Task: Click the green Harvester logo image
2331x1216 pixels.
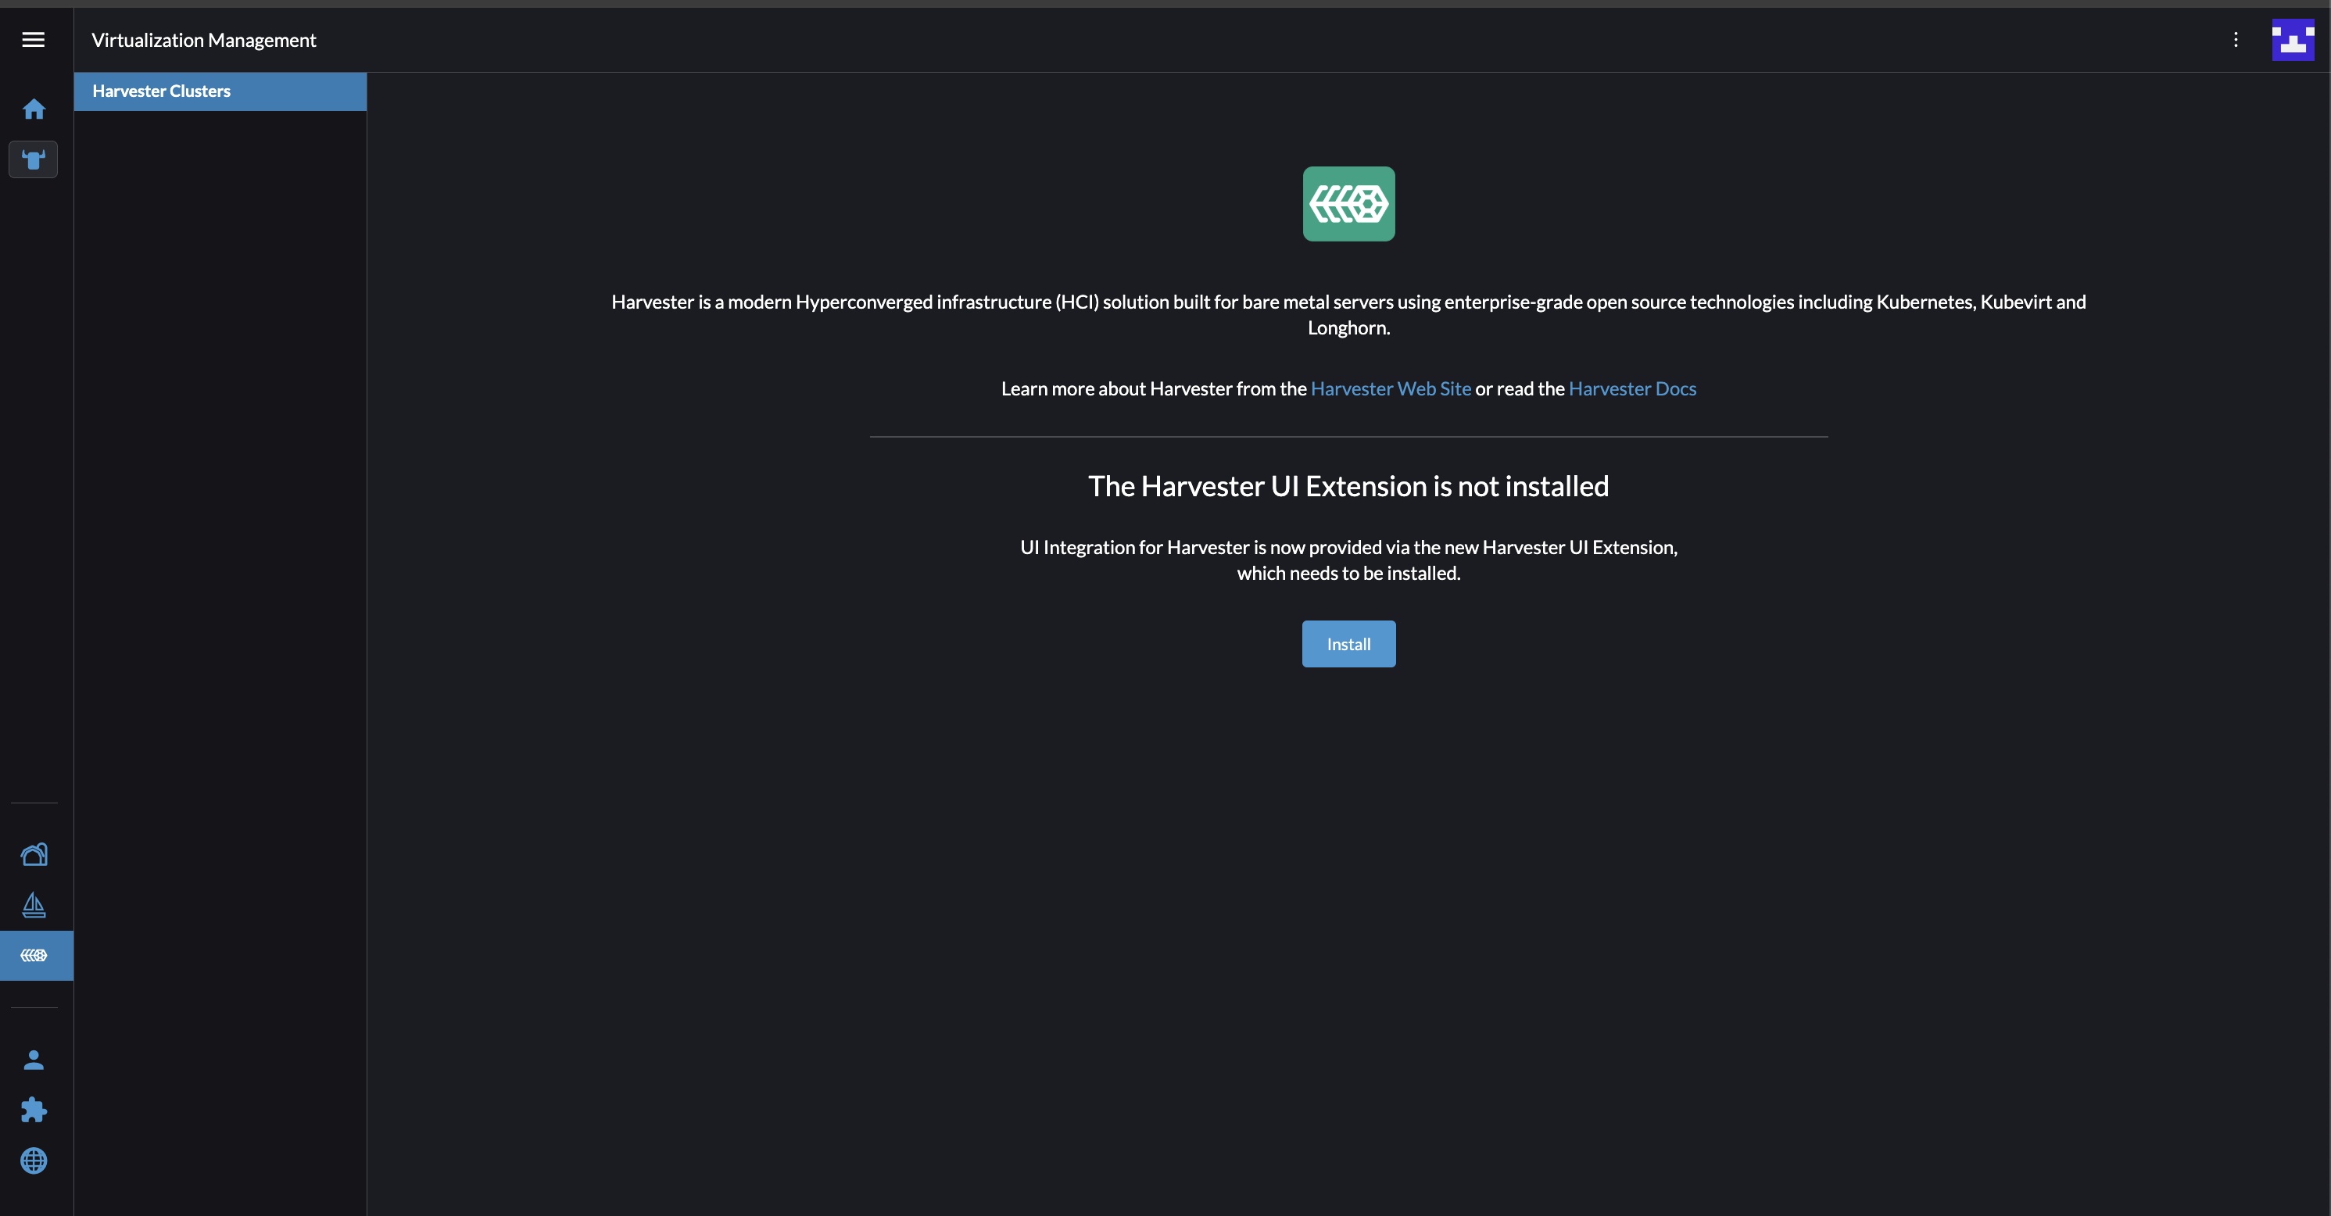Action: [x=1348, y=203]
